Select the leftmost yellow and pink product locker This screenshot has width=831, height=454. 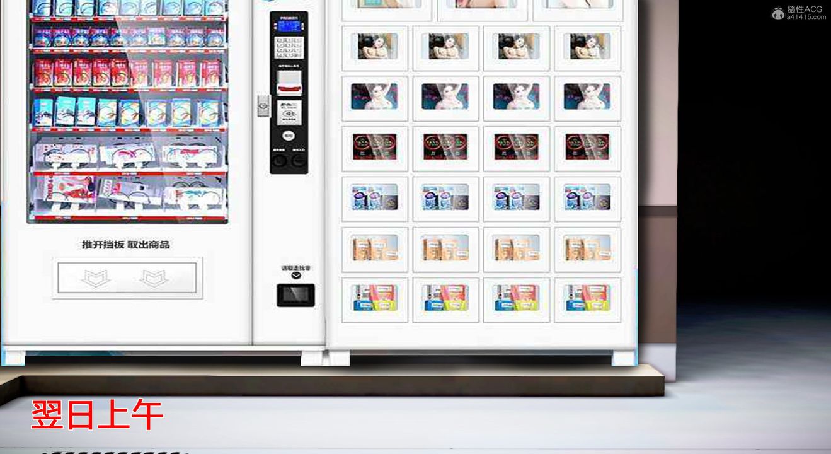pyautogui.click(x=374, y=298)
